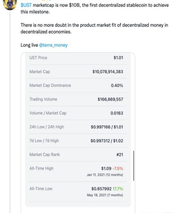Click the 7d Low / 7d High label

point(44,141)
